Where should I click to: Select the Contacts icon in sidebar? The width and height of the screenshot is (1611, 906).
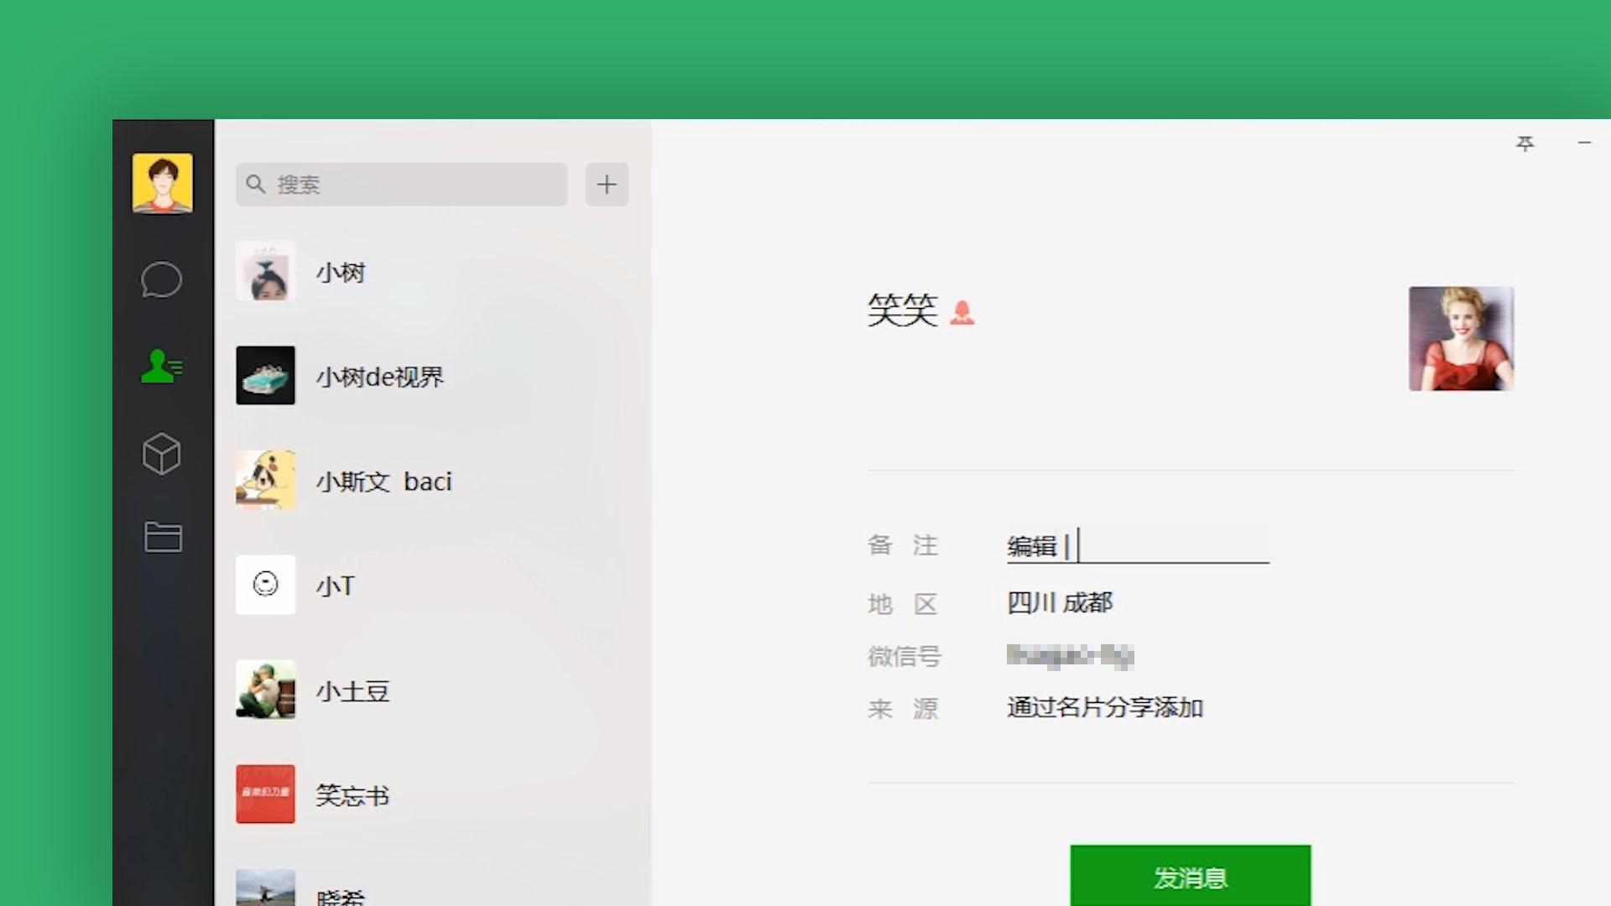pos(161,367)
